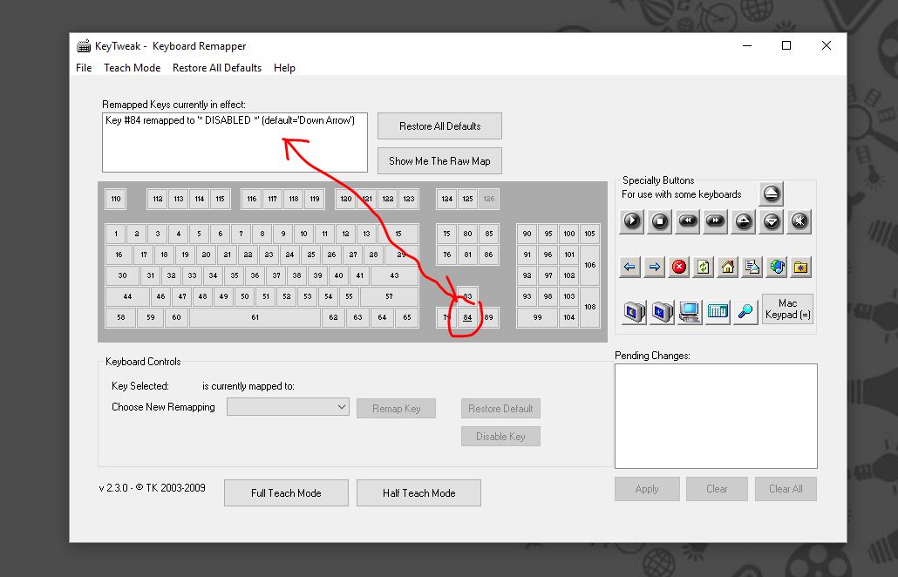Image resolution: width=898 pixels, height=577 pixels.
Task: Select the Rewind specialty key
Action: tap(687, 222)
